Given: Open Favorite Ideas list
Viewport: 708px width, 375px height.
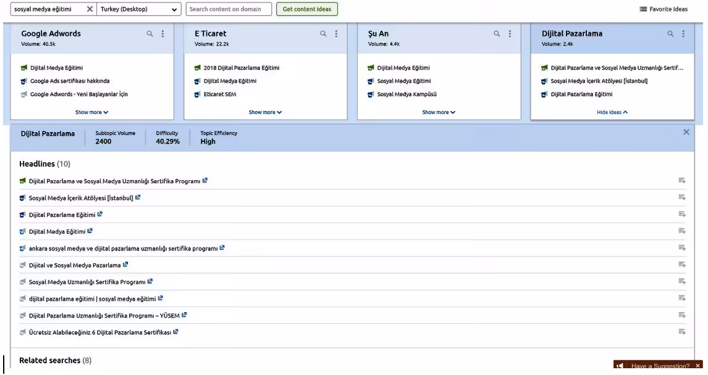Looking at the screenshot, I should coord(665,9).
